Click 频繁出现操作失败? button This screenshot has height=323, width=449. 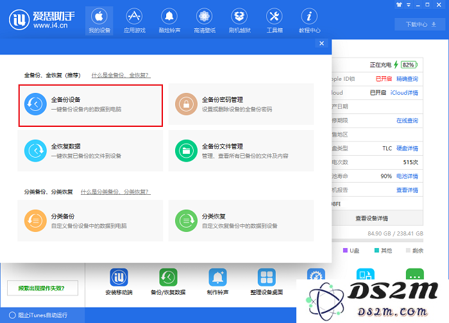pos(42,288)
